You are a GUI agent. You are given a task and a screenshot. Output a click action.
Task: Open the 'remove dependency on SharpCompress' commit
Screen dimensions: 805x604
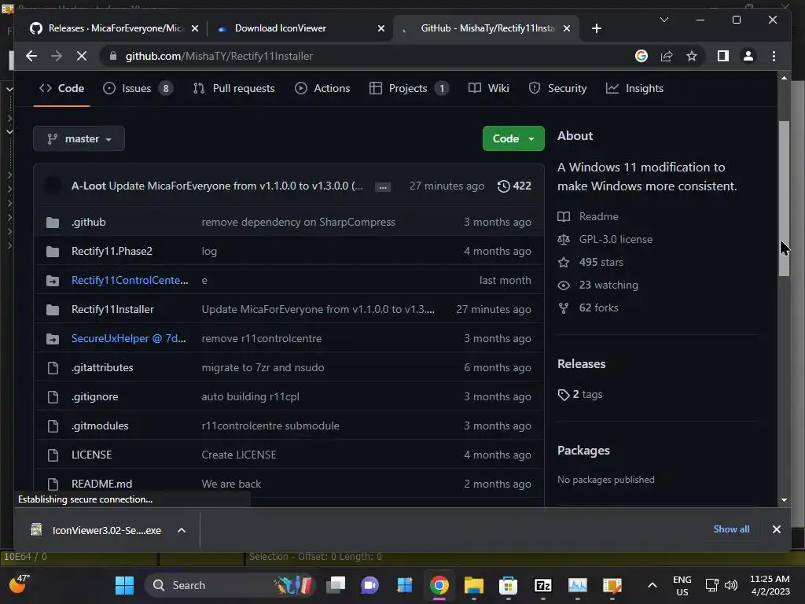[x=298, y=222]
